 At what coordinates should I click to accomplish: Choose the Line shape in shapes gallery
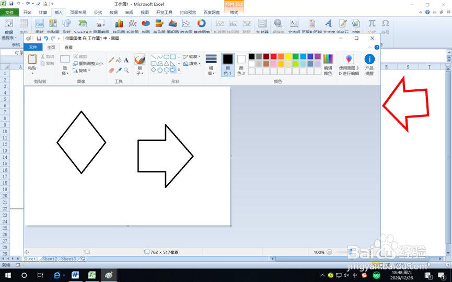pos(153,57)
